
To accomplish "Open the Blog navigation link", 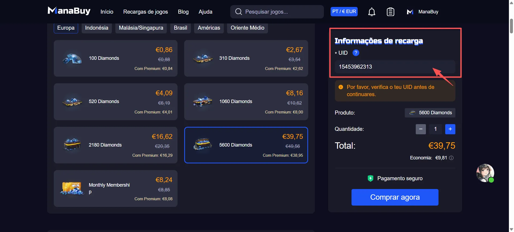I will (183, 12).
